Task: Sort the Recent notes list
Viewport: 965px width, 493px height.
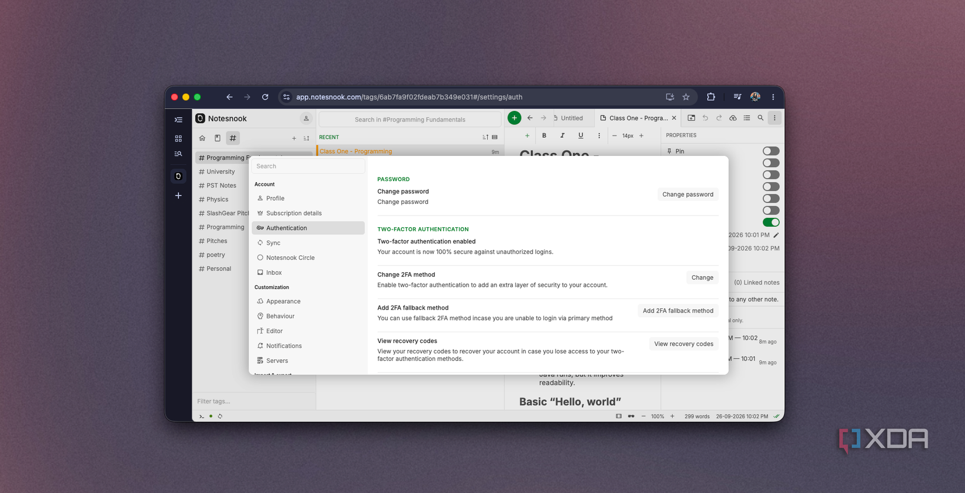Action: click(485, 137)
